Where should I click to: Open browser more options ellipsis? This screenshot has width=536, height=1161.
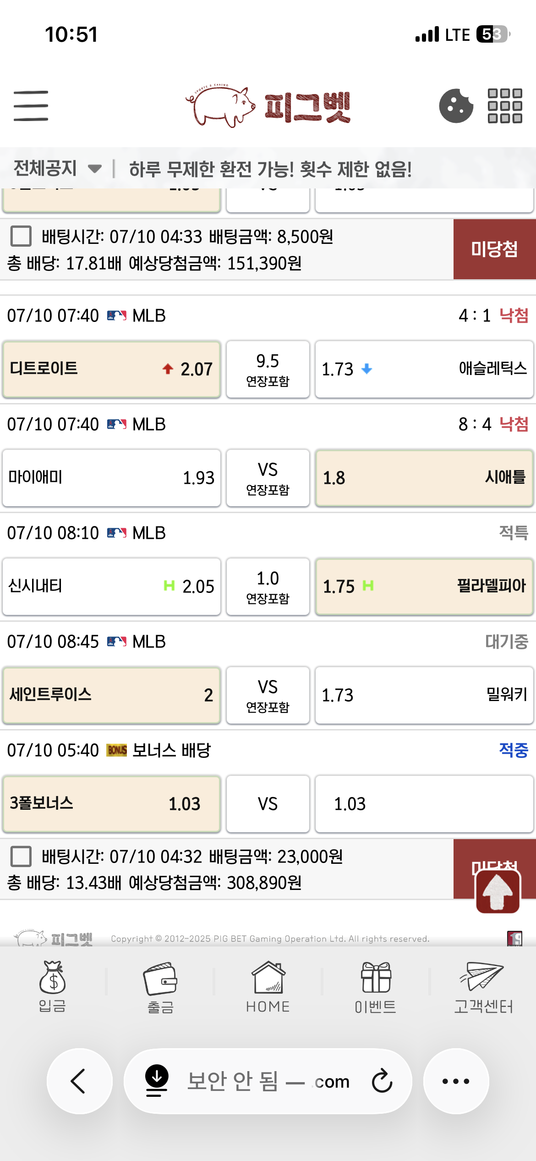[x=456, y=1081]
